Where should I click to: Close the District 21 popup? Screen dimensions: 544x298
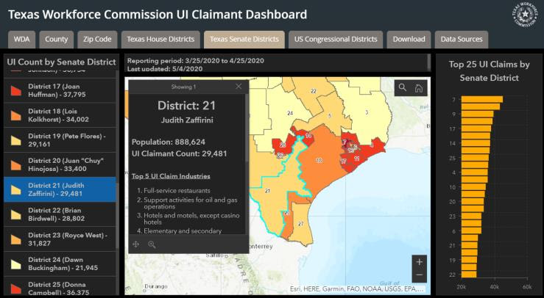click(x=239, y=87)
